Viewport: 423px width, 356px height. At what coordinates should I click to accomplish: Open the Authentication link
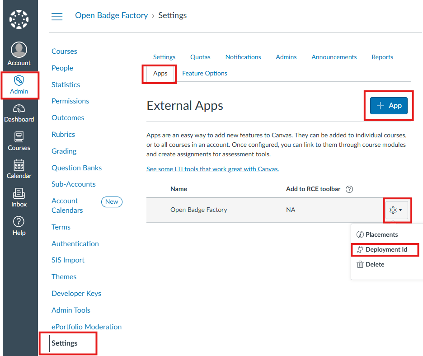coord(75,244)
